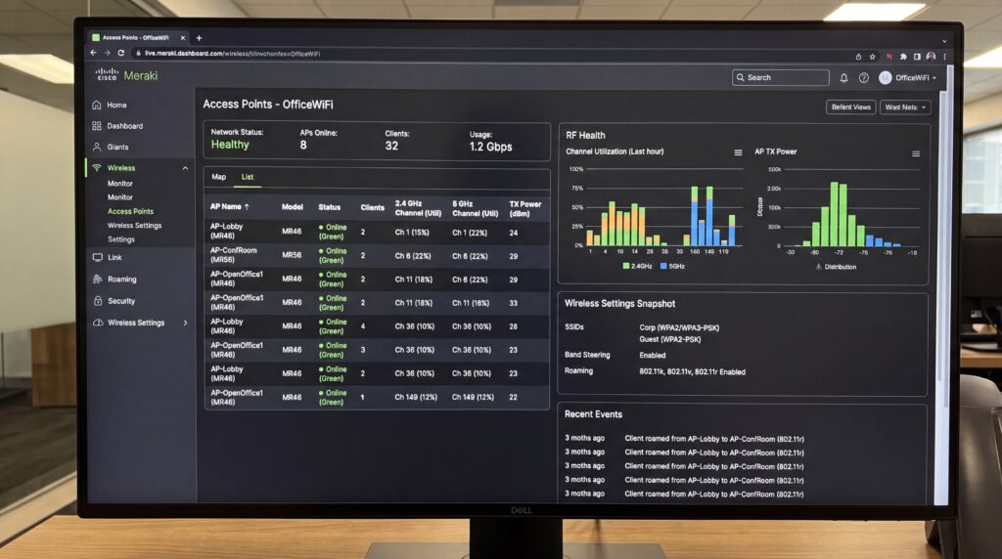Open Channel Utilization chart menu icon

point(738,152)
